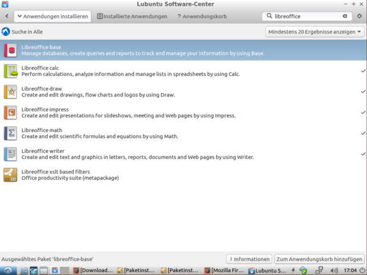Click 'Ausgewähltes Paket libreoffice-base' status text
367x275 pixels.
[47, 259]
